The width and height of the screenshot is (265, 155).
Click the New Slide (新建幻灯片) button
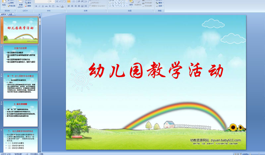21,4
